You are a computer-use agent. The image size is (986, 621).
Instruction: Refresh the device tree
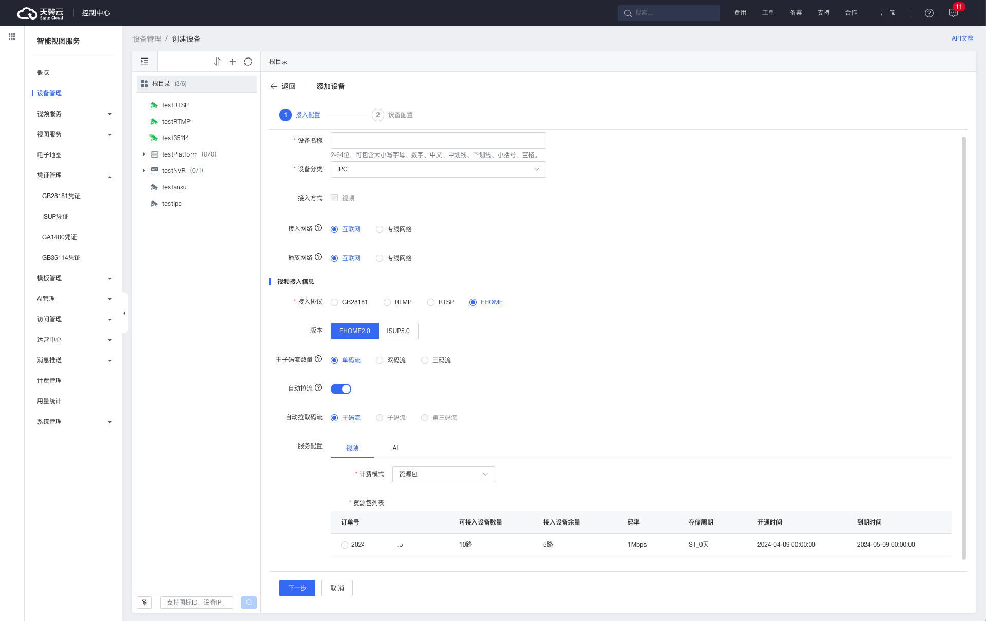[248, 62]
